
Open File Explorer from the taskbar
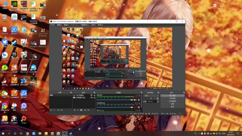[x=40, y=133]
